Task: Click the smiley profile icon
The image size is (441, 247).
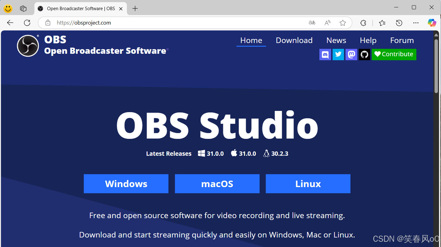Action: click(8, 9)
